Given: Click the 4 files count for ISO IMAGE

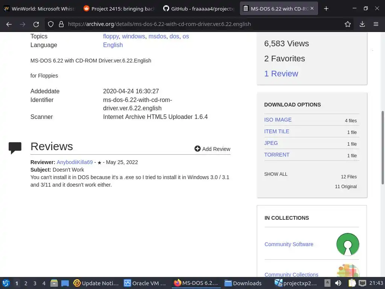Looking at the screenshot, I should [x=351, y=121].
